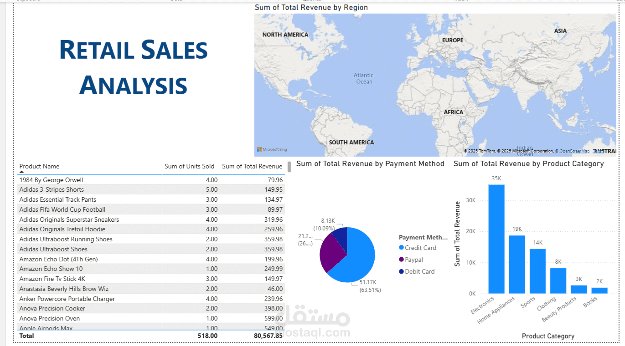Screen dimensions: 625x346
Task: Select "Anastasia Beverly Hills Brow Wiz" in the table
Action: tap(64, 289)
